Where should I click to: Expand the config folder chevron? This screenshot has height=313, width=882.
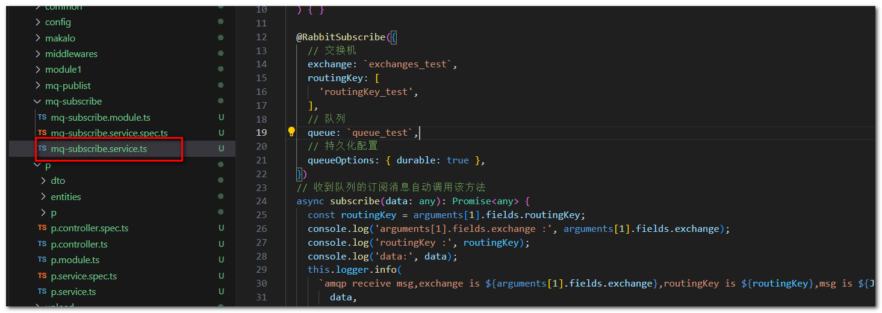37,22
